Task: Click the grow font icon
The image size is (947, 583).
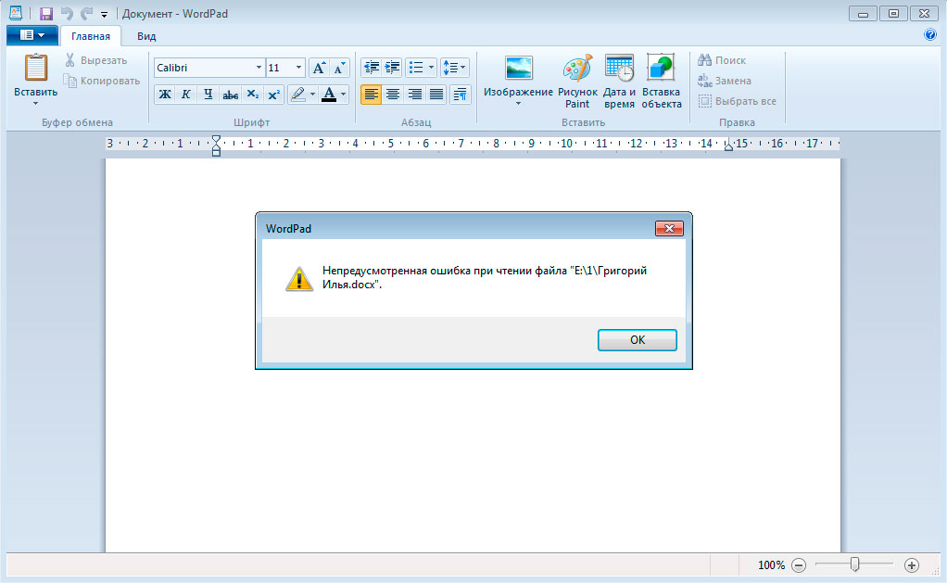Action: coord(319,68)
